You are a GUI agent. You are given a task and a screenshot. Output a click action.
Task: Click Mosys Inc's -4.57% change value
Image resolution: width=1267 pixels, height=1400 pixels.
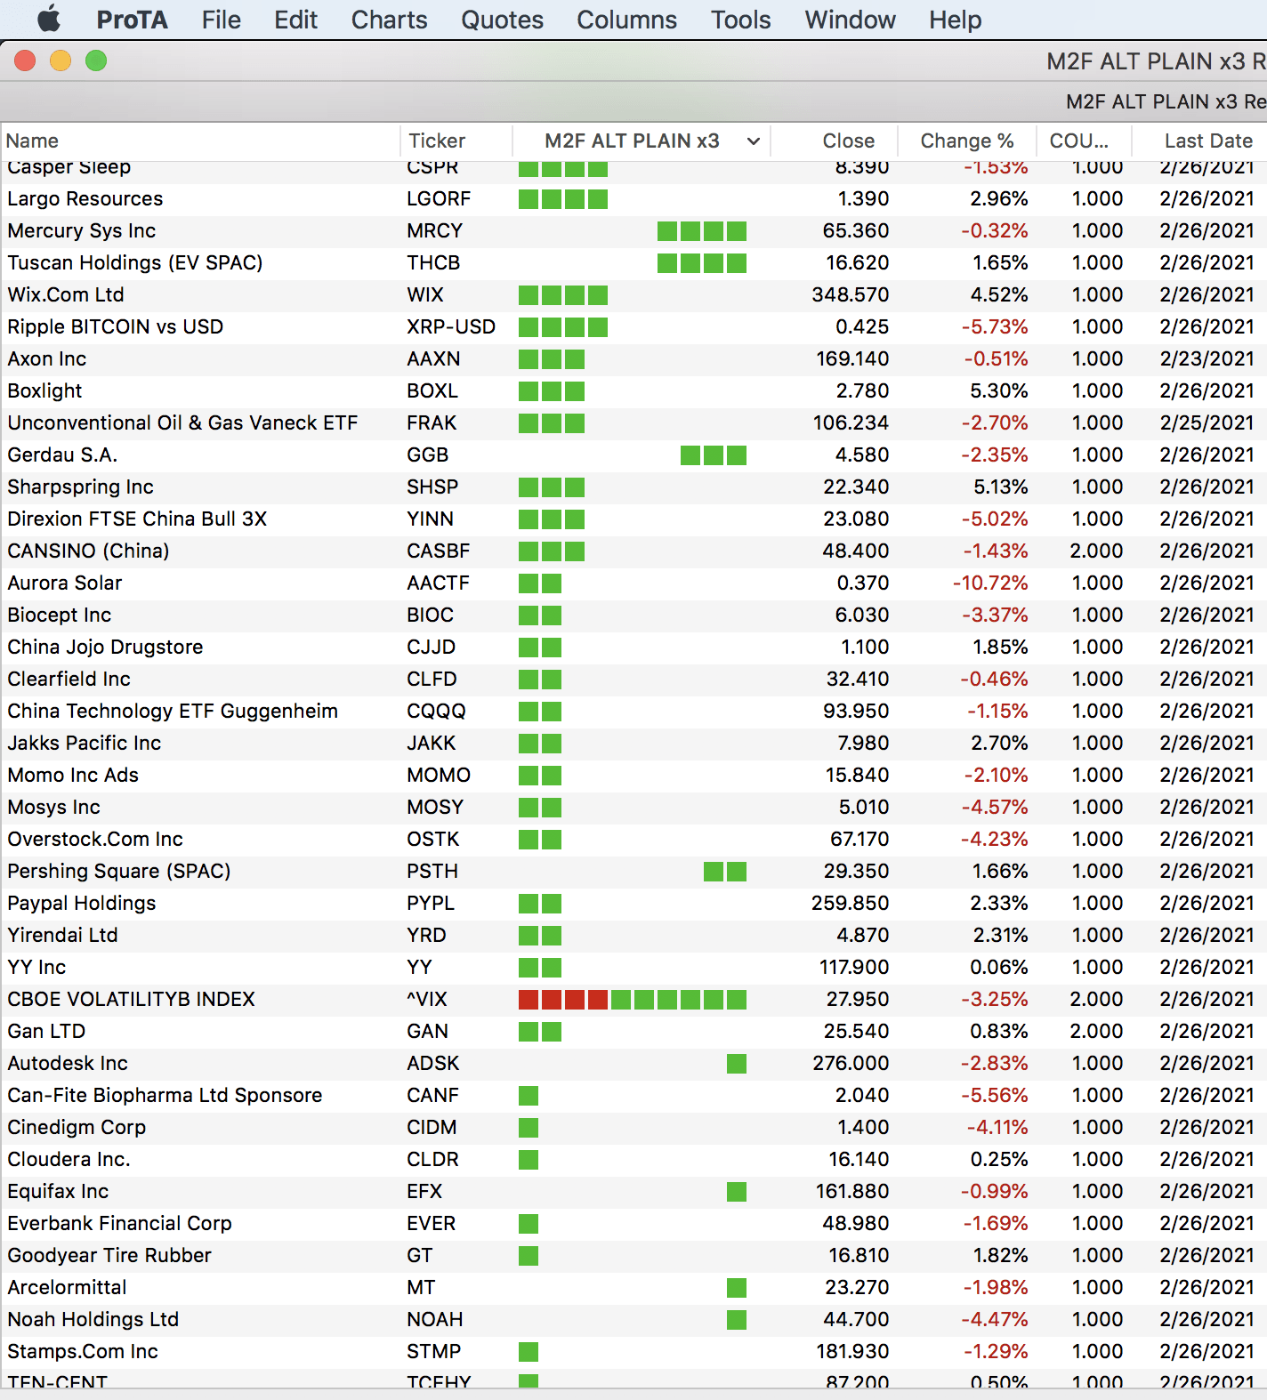point(995,807)
